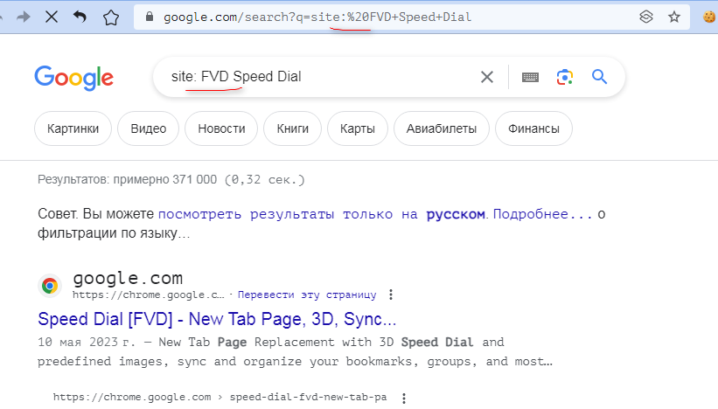Click the Google logo

[73, 78]
